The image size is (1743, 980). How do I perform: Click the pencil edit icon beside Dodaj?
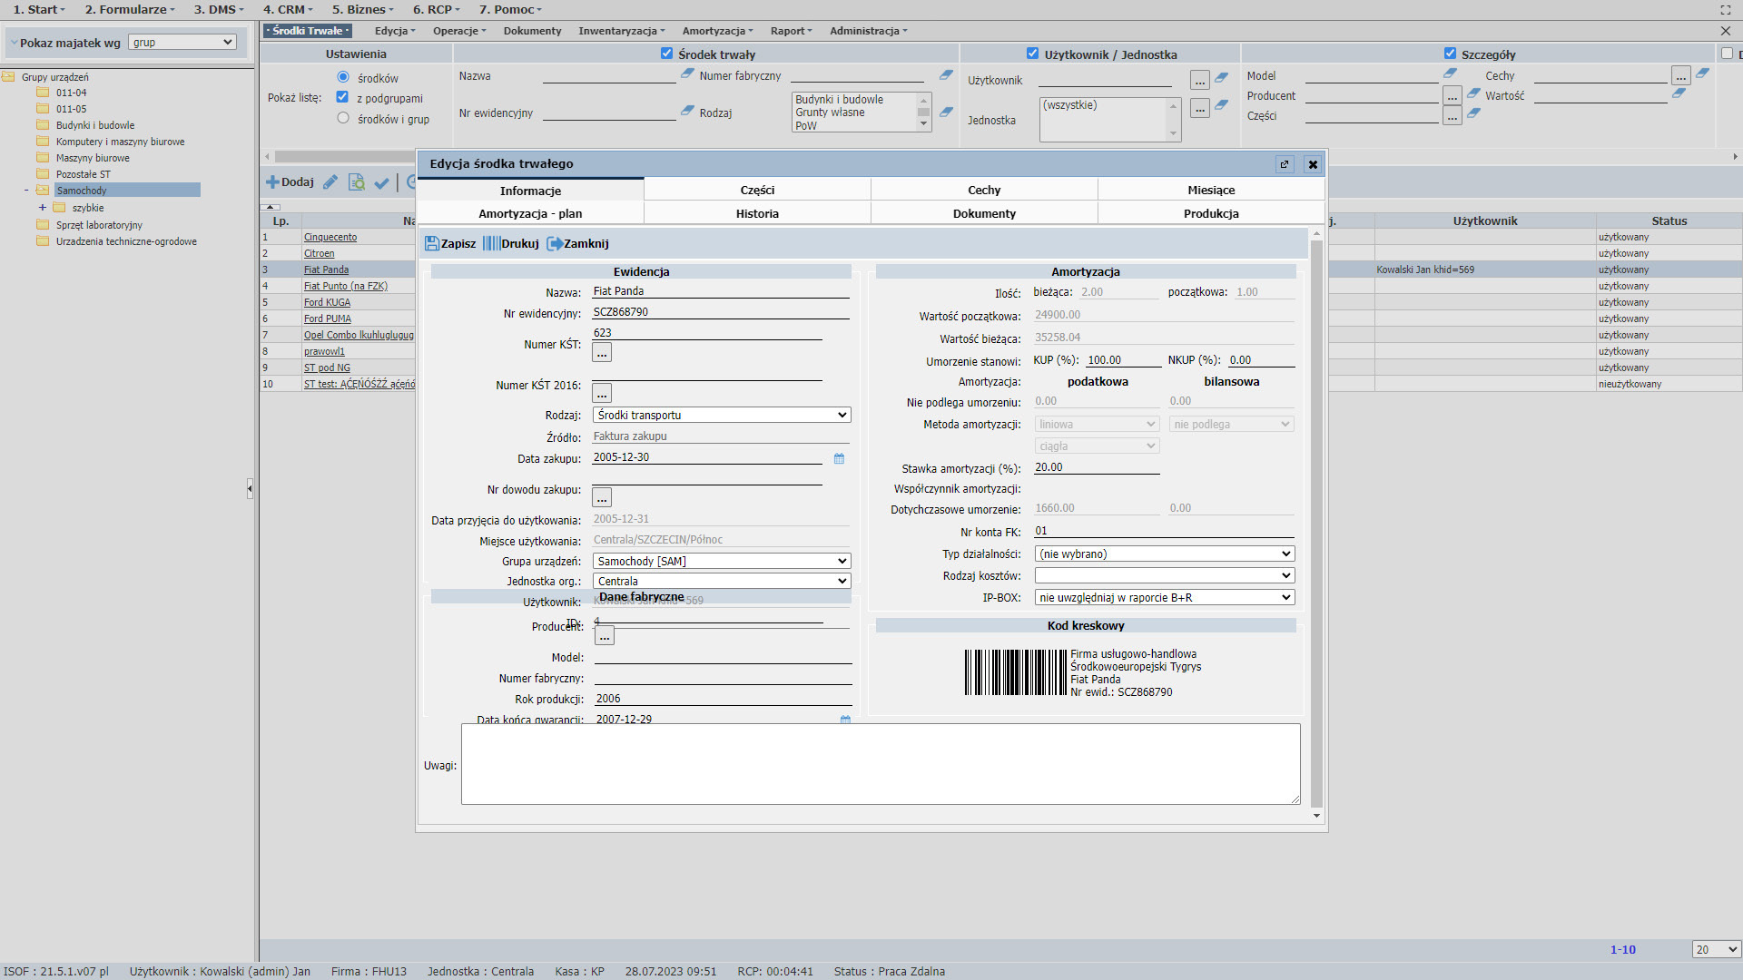(330, 182)
